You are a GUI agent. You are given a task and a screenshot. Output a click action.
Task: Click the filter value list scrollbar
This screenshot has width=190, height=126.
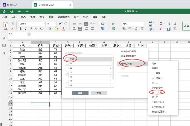point(113,68)
